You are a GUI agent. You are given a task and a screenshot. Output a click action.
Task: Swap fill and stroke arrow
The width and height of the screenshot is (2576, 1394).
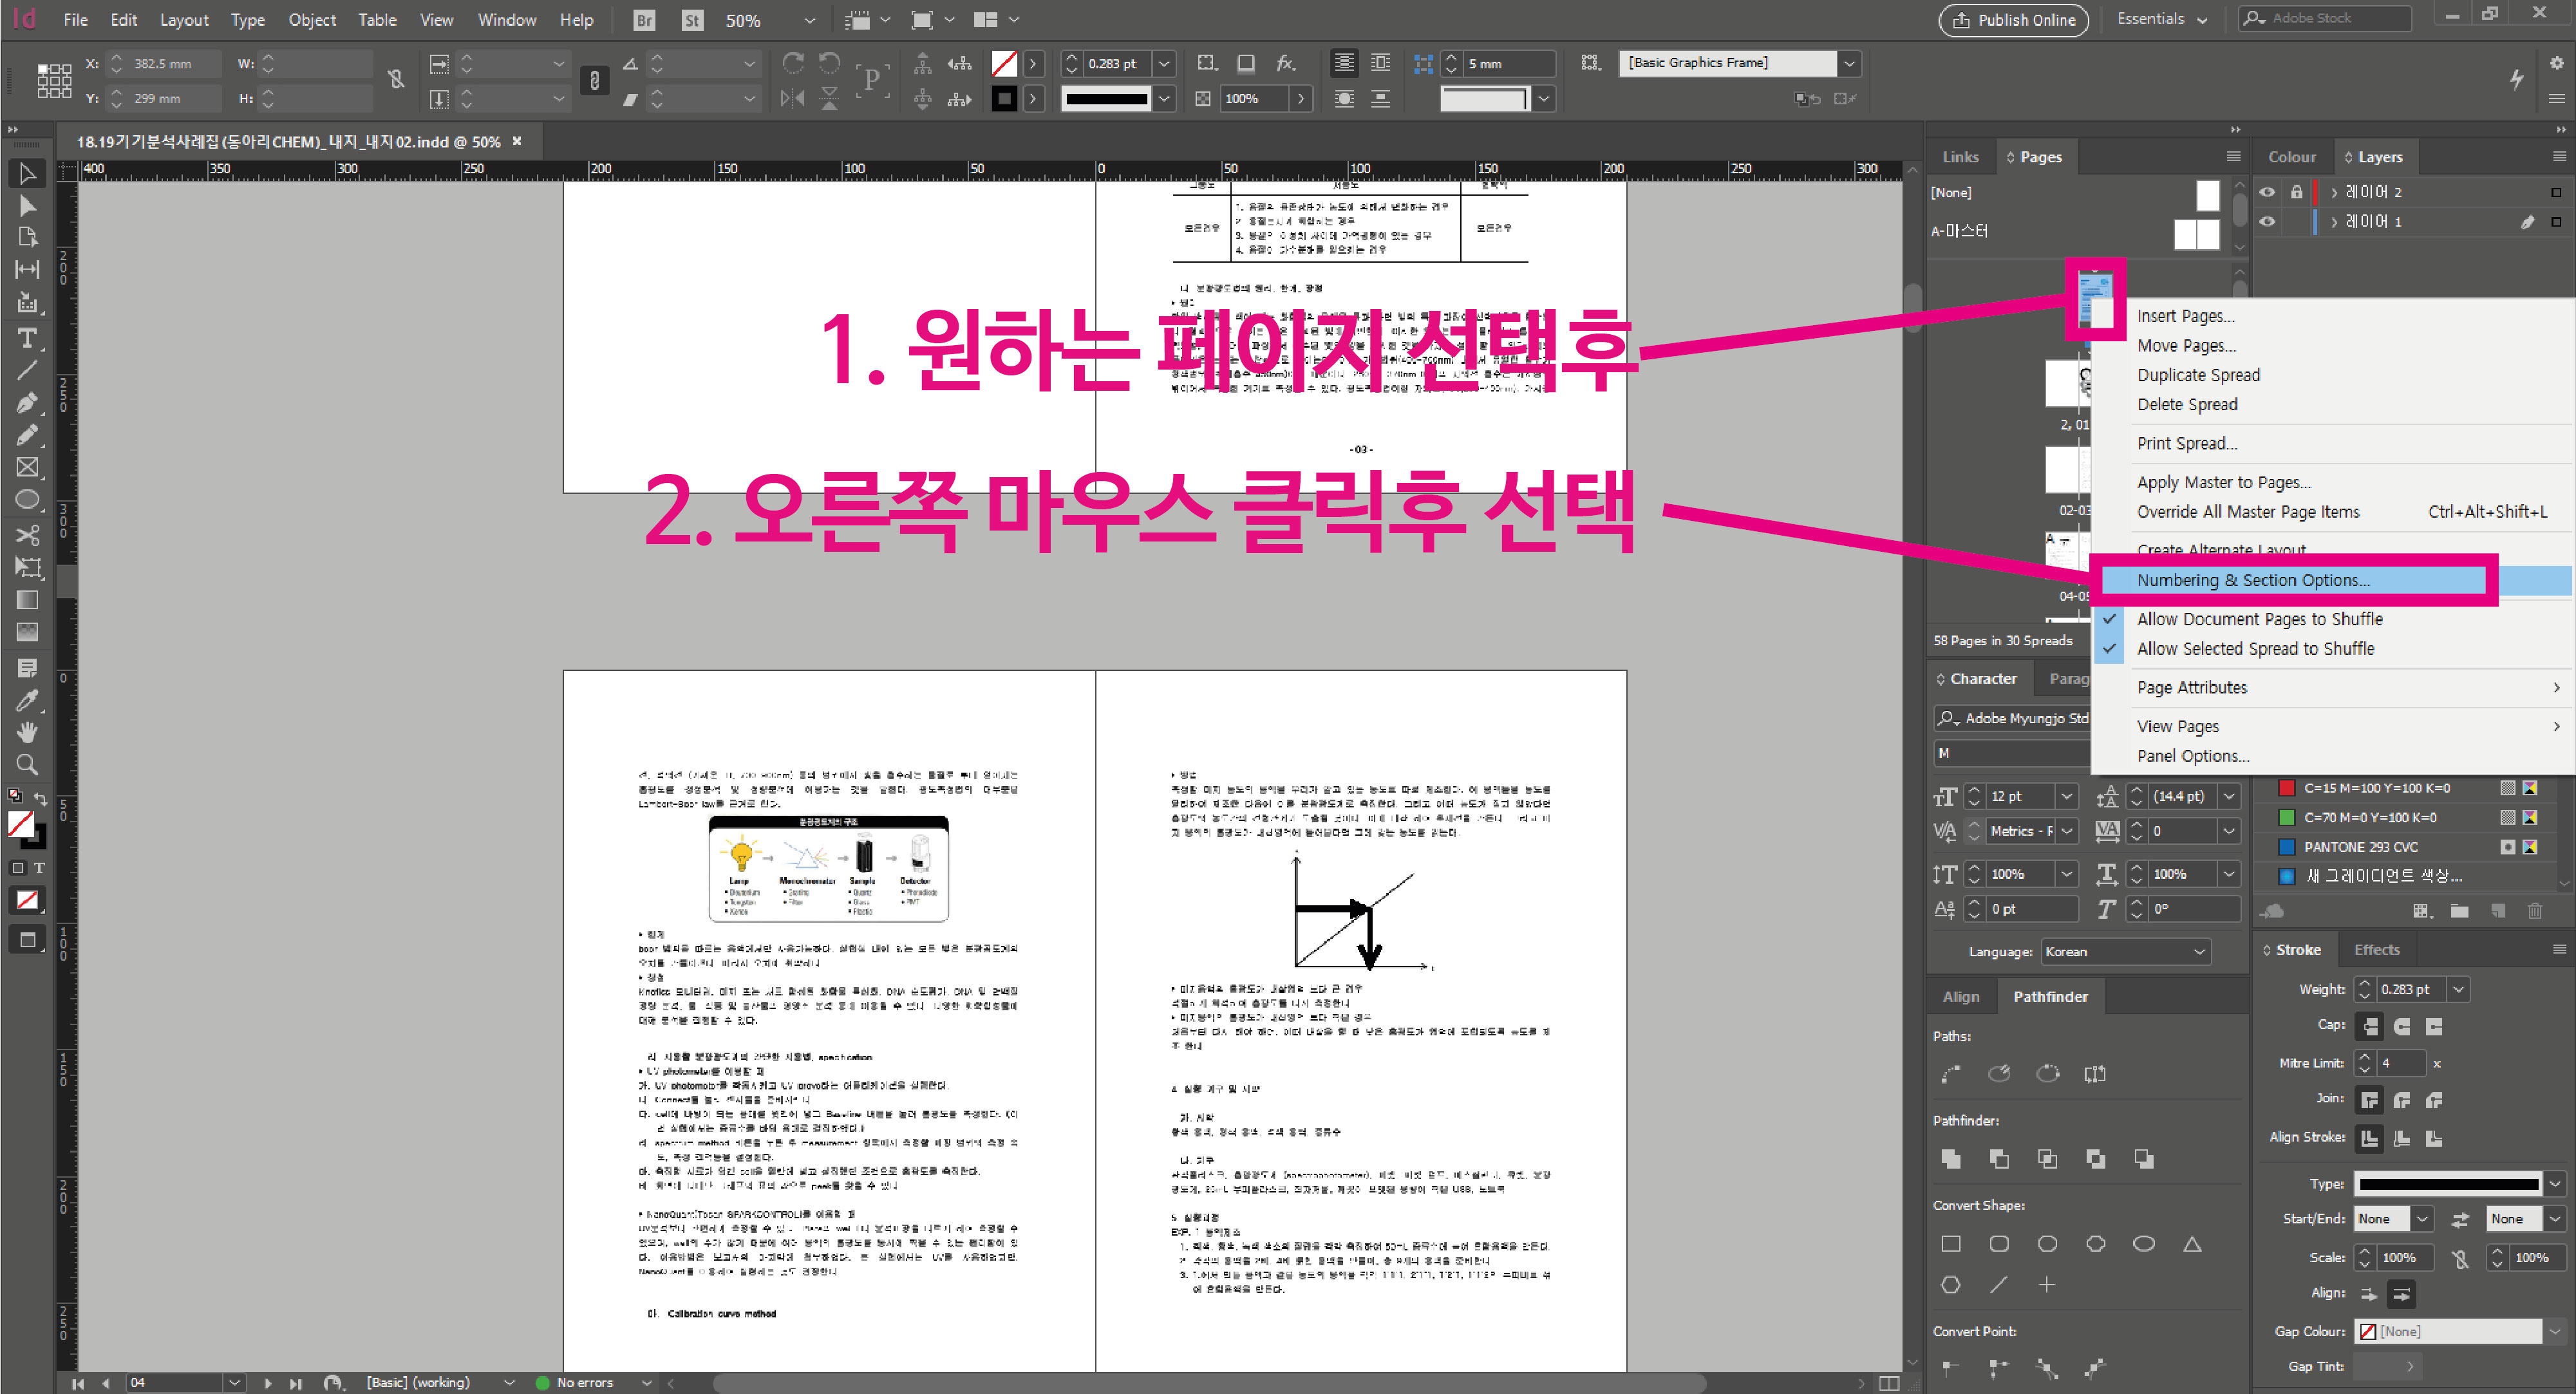40,798
